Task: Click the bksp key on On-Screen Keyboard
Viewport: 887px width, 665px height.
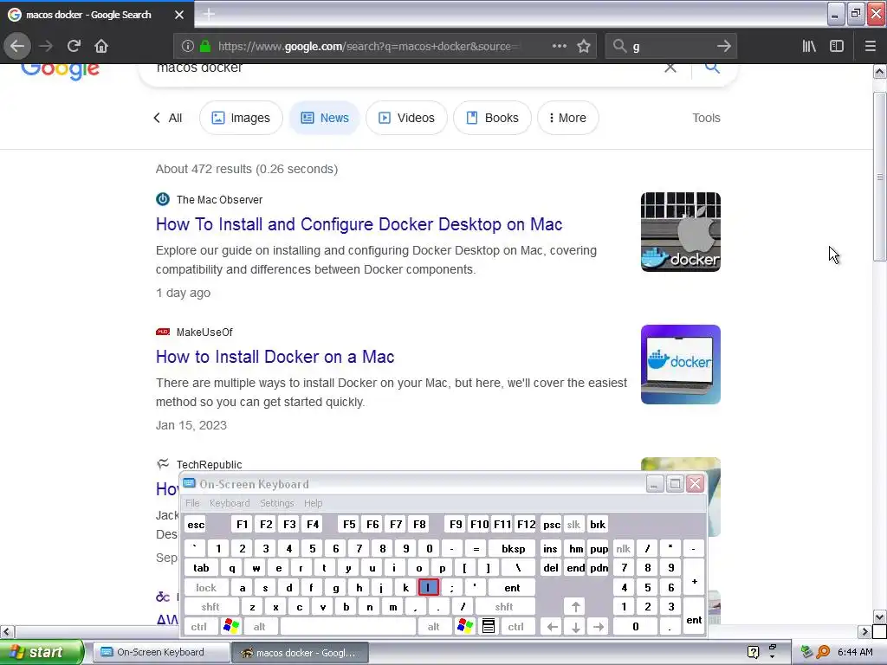Action: 513,548
